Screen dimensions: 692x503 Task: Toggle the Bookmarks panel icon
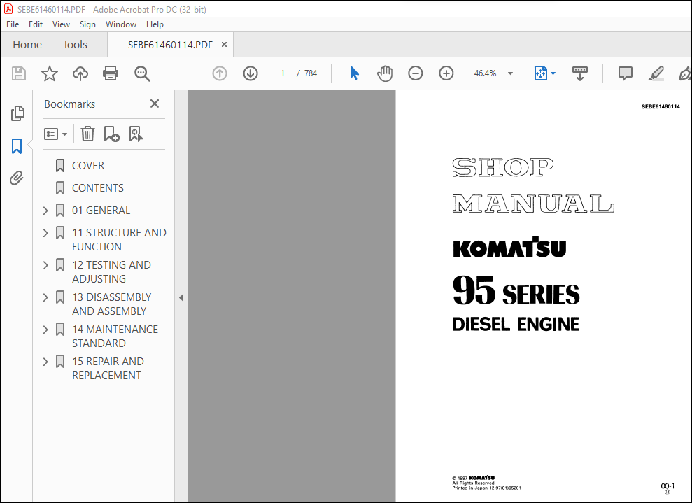click(17, 146)
